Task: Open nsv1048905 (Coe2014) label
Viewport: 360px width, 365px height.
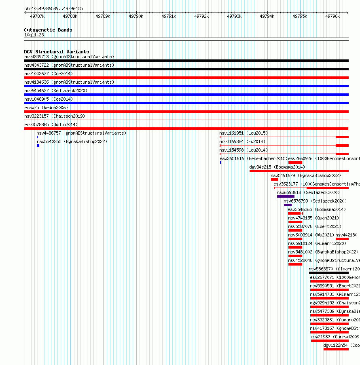Action: pos(49,99)
